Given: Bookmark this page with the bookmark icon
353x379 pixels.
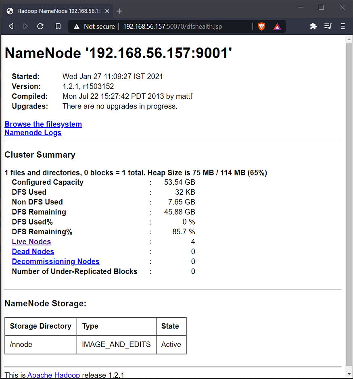Looking at the screenshot, I should click(x=58, y=26).
